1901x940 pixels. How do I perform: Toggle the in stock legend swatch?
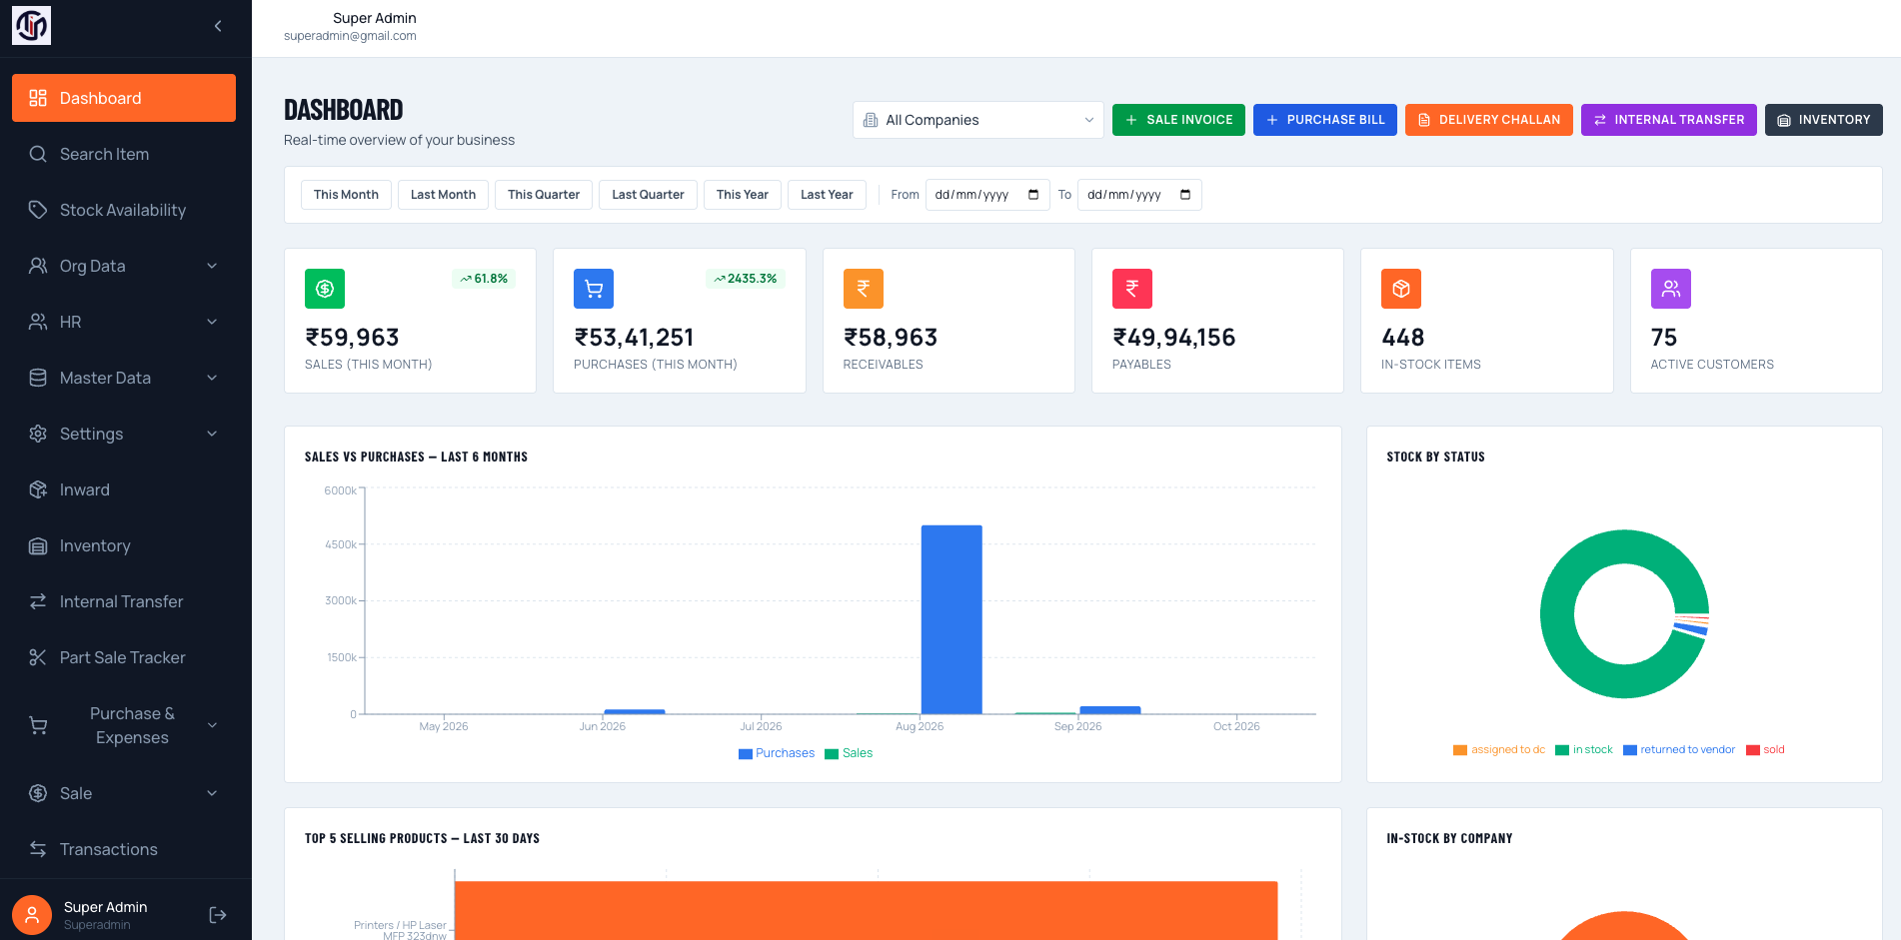pyautogui.click(x=1562, y=750)
